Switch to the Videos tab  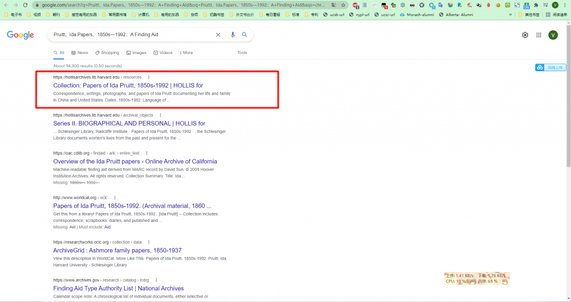(x=163, y=53)
